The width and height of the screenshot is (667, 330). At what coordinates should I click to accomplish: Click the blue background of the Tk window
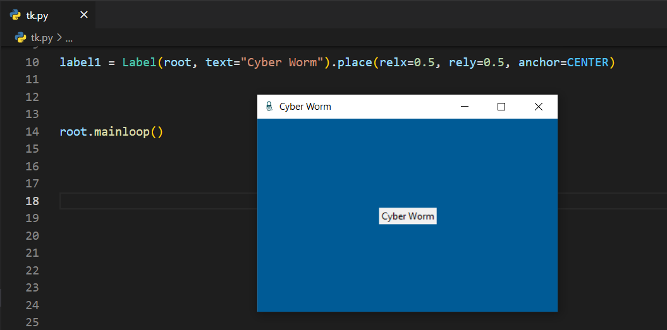pyautogui.click(x=329, y=265)
